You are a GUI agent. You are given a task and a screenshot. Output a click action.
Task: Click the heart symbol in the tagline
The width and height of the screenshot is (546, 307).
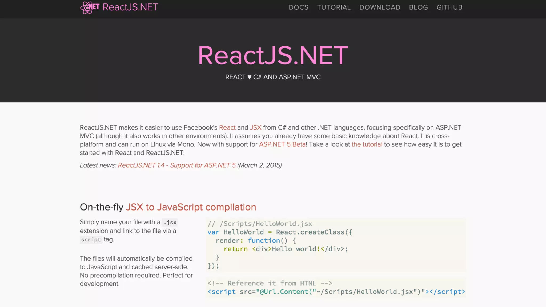(x=249, y=77)
